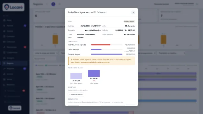
Task: Click the vigência dates '28/12/2026 – 27/12/2027'
Action: click(x=90, y=26)
